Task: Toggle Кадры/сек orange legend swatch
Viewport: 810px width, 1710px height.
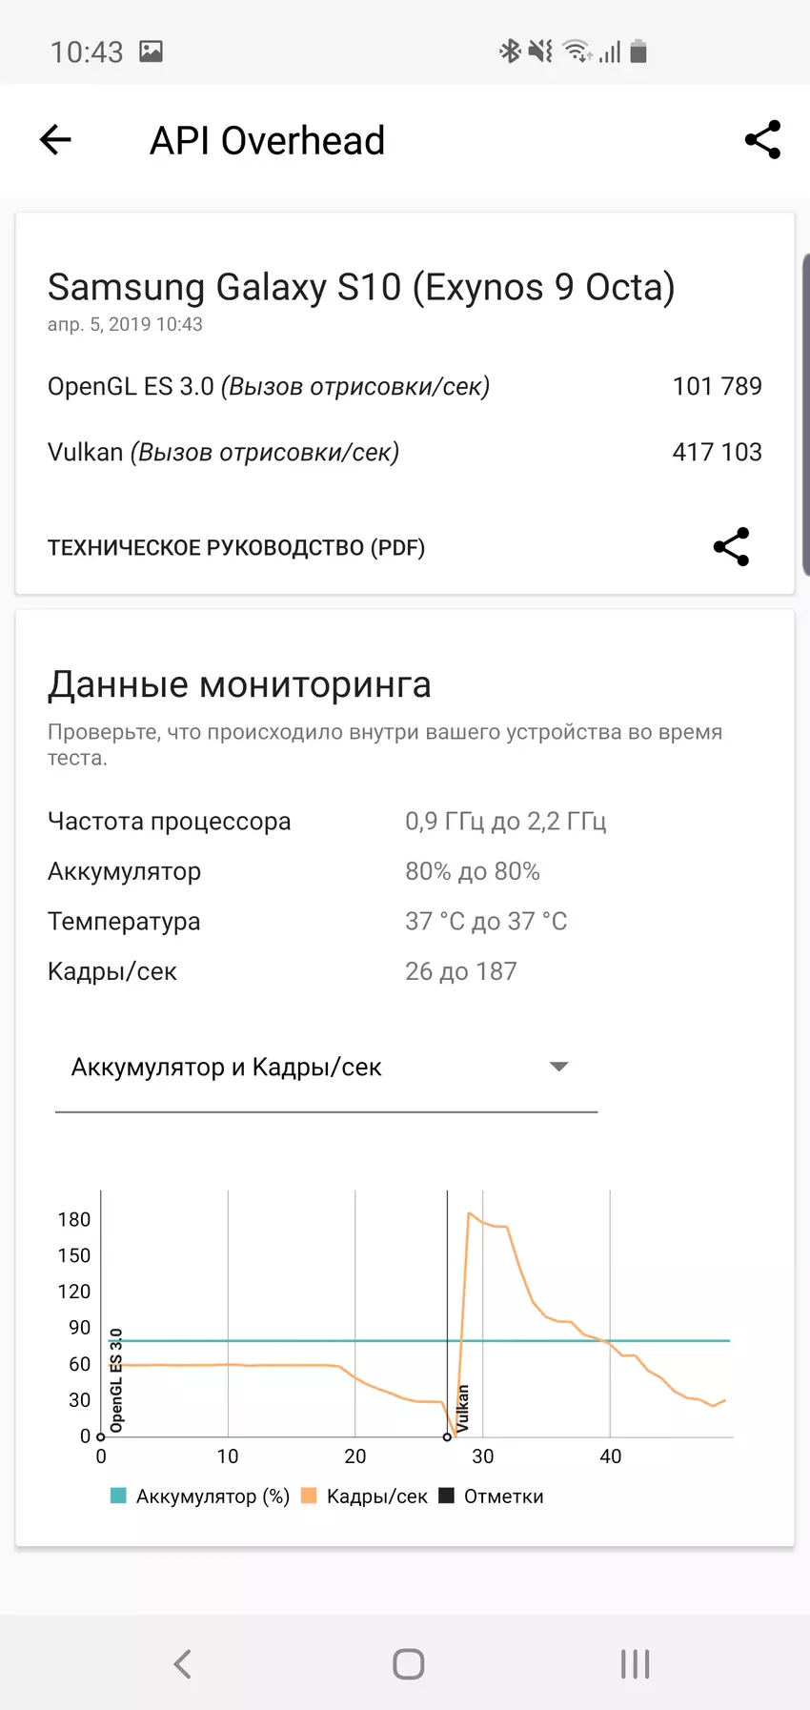Action: [x=309, y=1496]
